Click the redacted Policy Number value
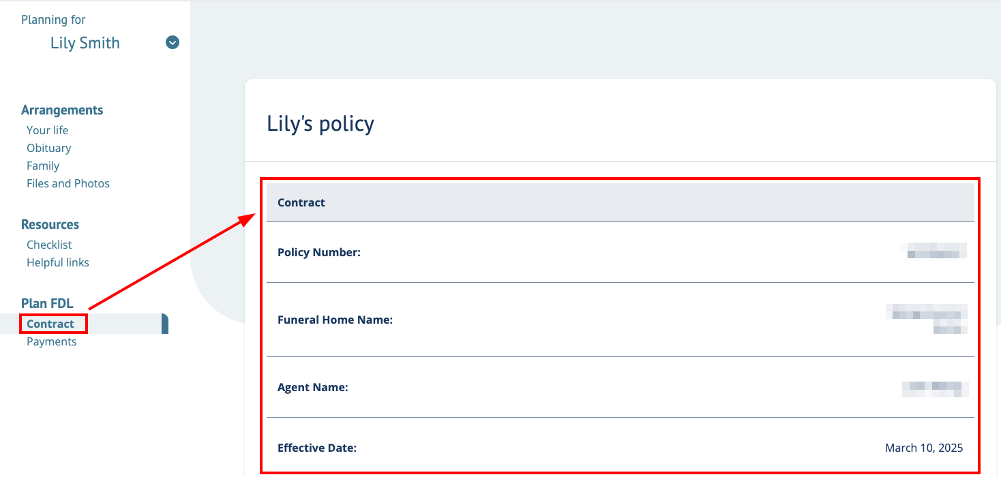Screen dimensions: 1001x477 coord(935,250)
